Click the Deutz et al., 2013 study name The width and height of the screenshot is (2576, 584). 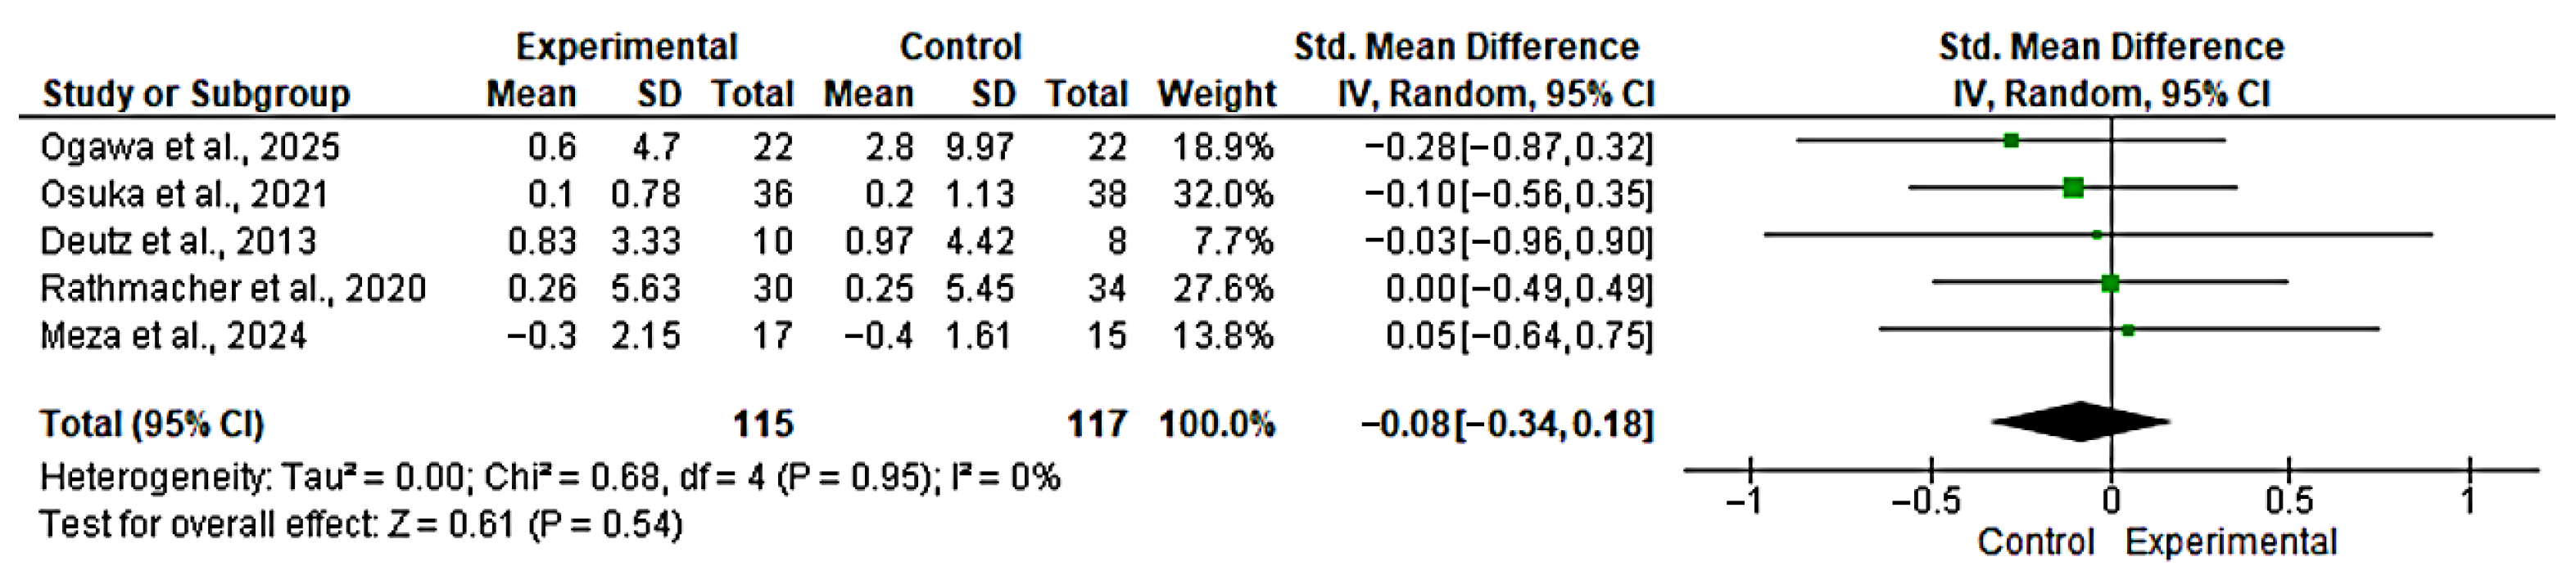178,240
